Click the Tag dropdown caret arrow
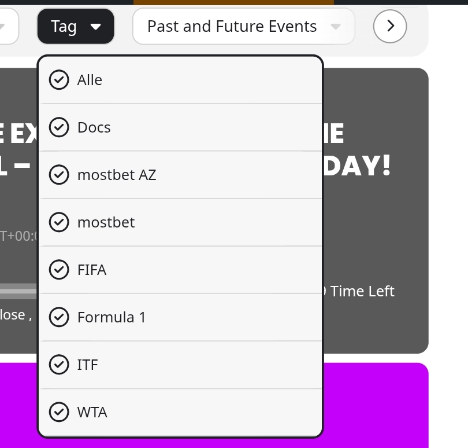This screenshot has height=448, width=468. (x=96, y=27)
